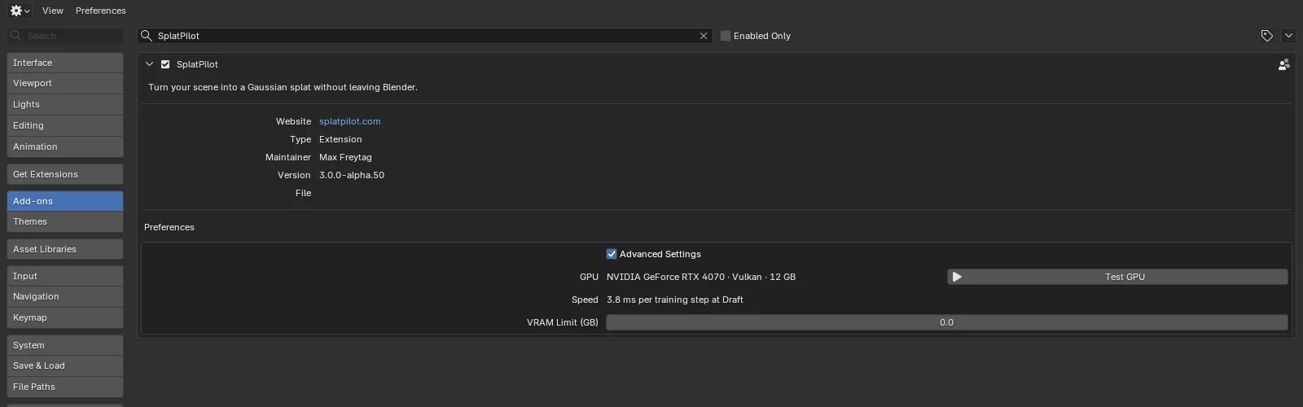Click the Preferences section heading
The height and width of the screenshot is (407, 1303).
point(169,227)
